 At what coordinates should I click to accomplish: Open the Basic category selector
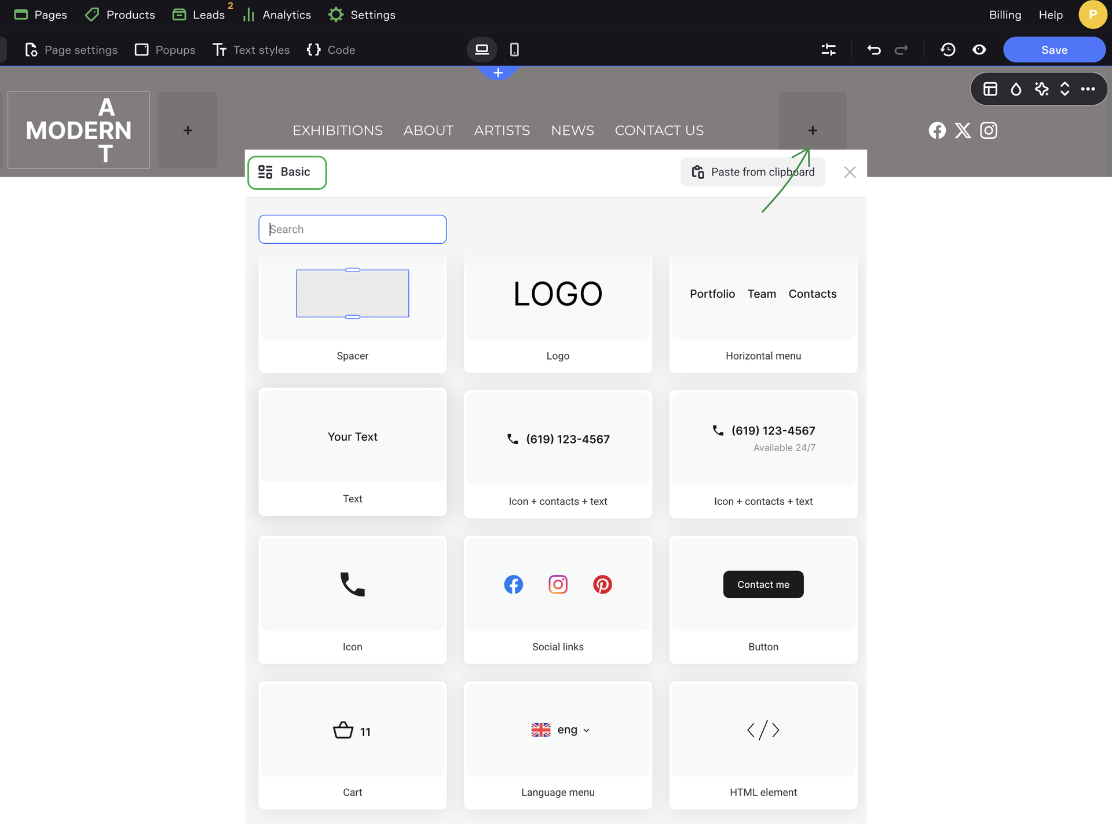[x=287, y=172]
